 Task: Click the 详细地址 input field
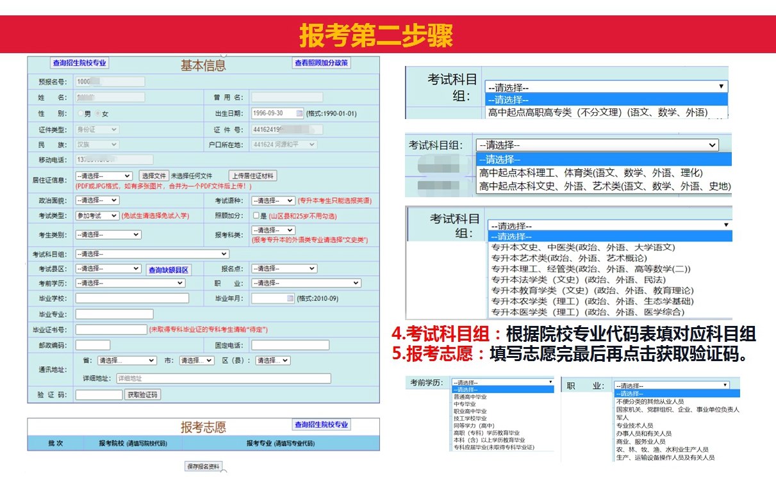click(224, 378)
